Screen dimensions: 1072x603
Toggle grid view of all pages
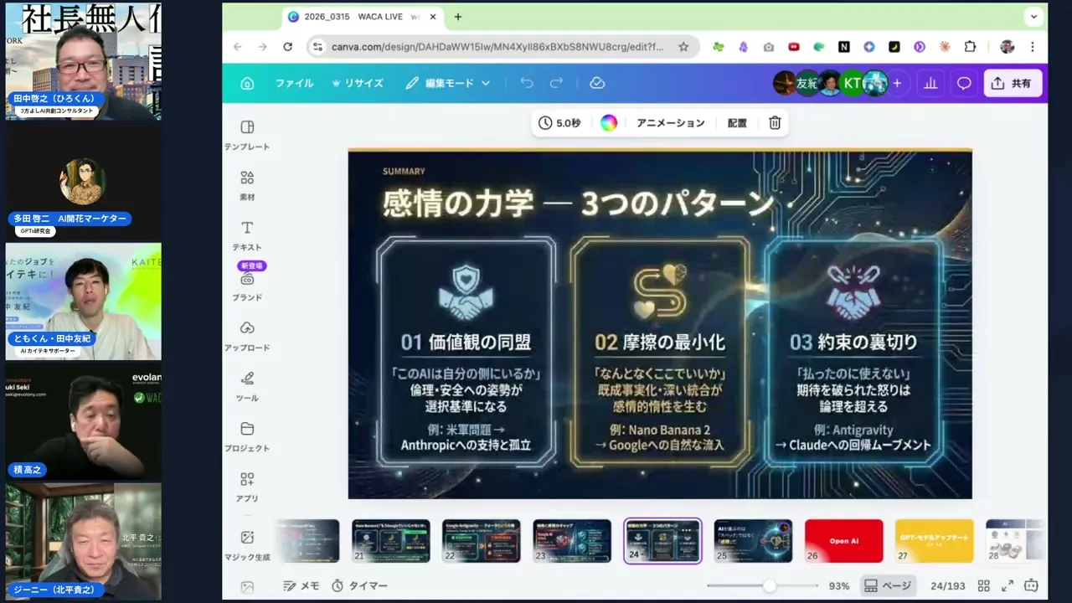pos(984,586)
